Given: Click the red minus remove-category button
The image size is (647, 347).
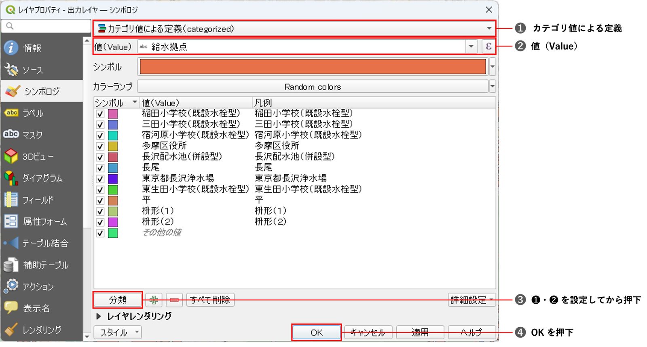Looking at the screenshot, I should click(x=174, y=300).
